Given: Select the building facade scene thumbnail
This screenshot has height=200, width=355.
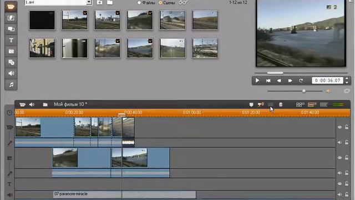Looking at the screenshot, I should coord(42,48).
